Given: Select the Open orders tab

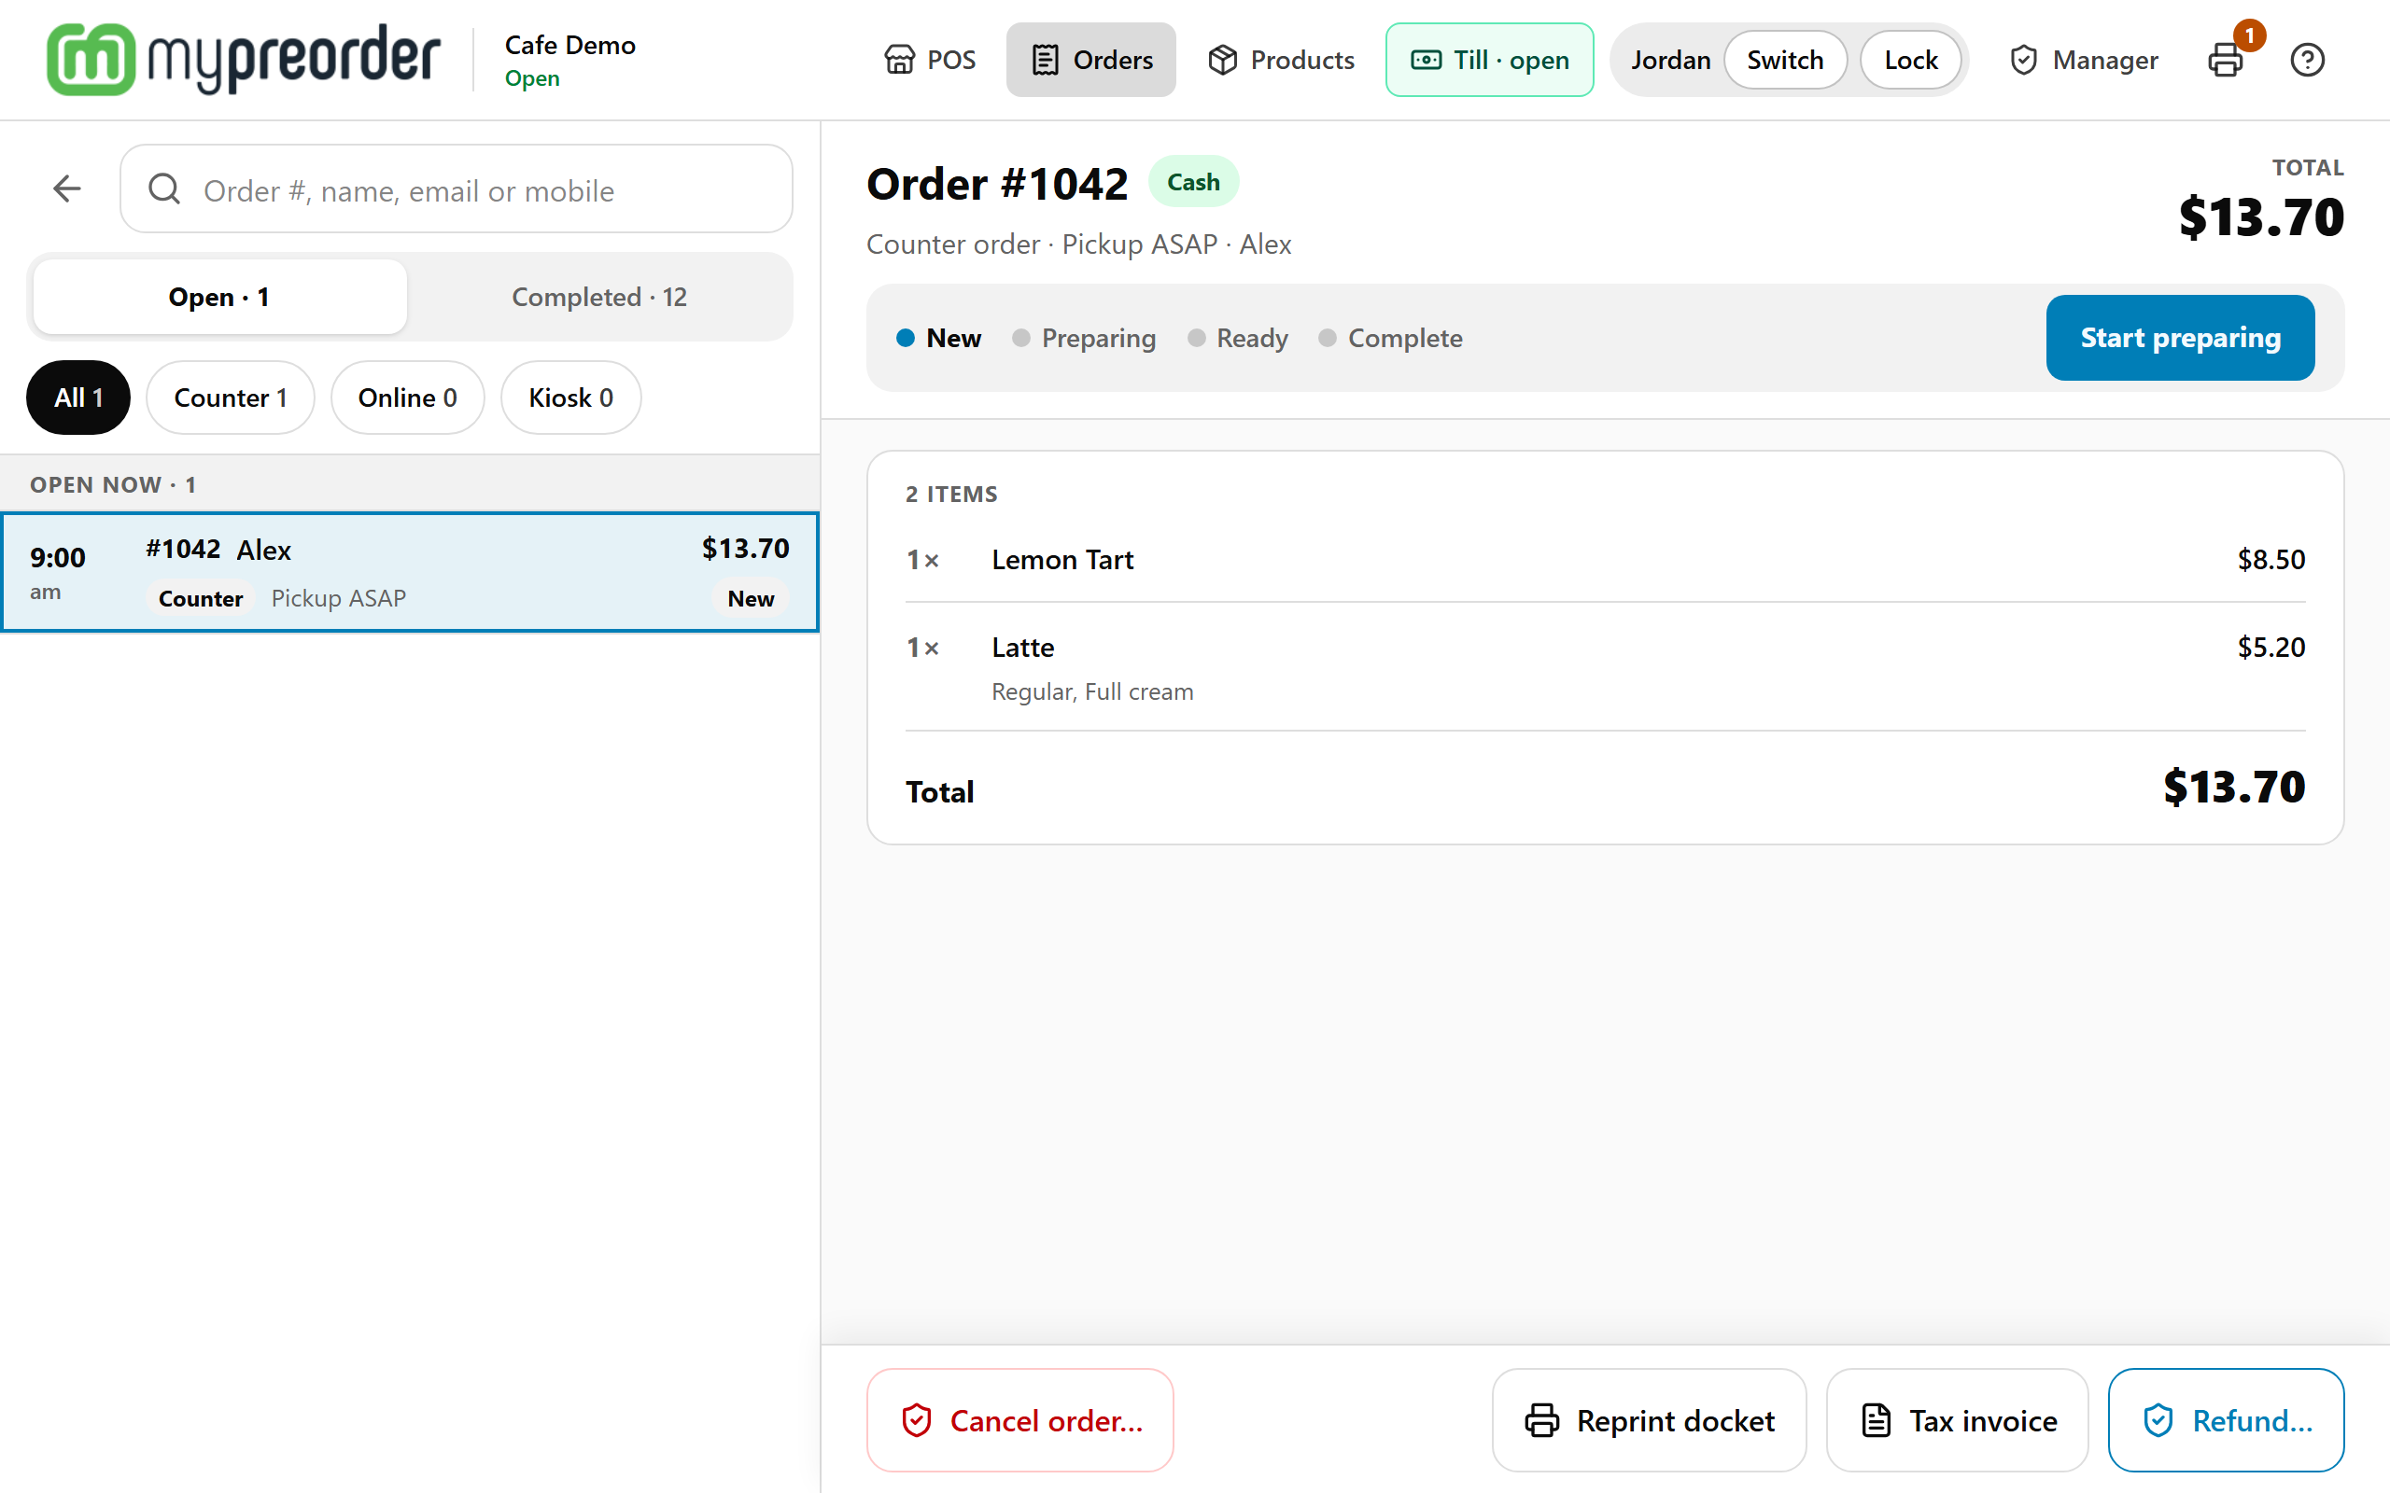Looking at the screenshot, I should (x=219, y=296).
